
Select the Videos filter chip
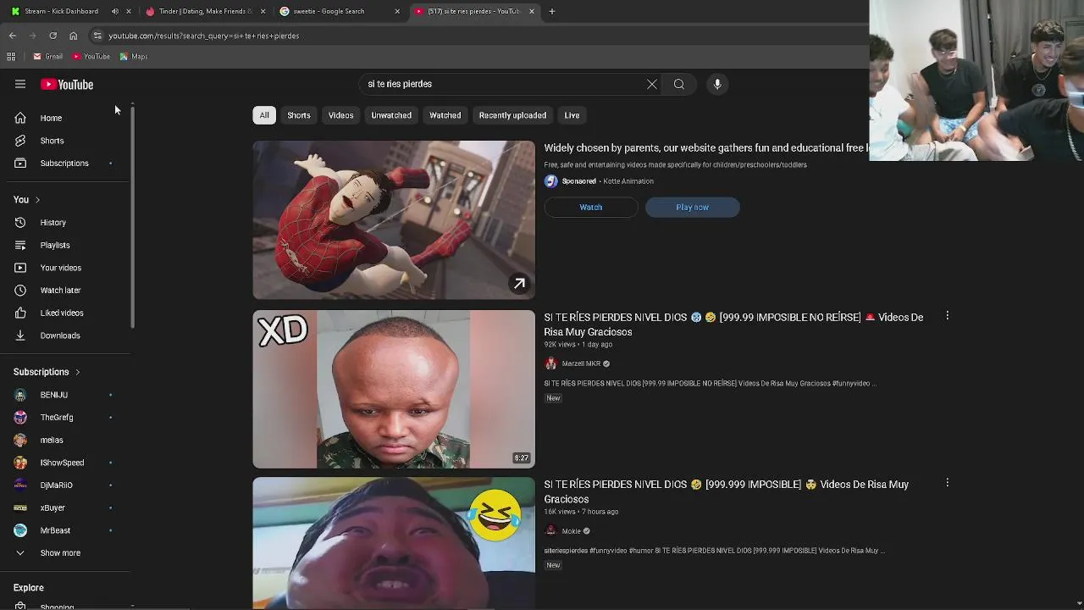coord(340,115)
